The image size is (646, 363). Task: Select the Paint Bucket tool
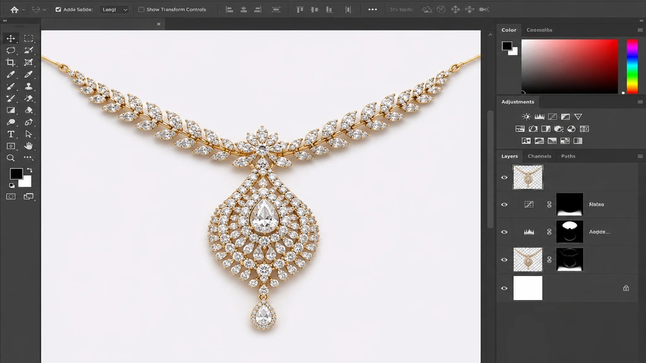click(x=28, y=110)
